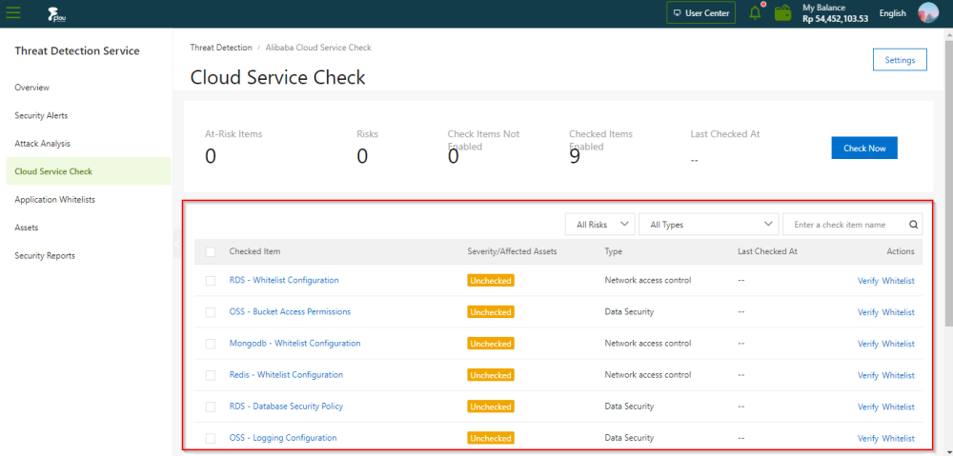Expand the All Risks dropdown
The height and width of the screenshot is (456, 953).
[599, 224]
